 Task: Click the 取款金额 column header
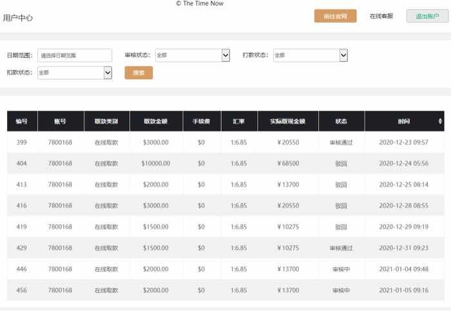pyautogui.click(x=156, y=121)
